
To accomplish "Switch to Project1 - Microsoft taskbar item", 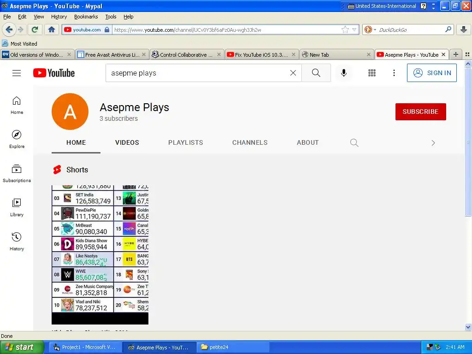I will 85,347.
